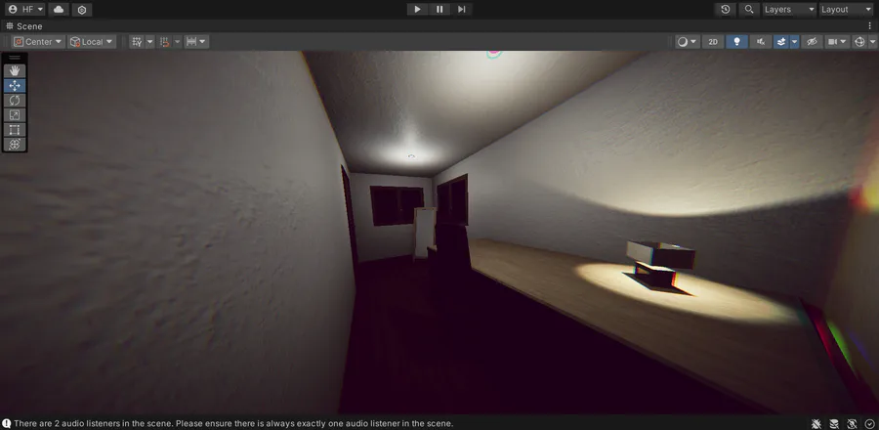Toggle the debugger bug icon
The height and width of the screenshot is (430, 879).
click(816, 424)
